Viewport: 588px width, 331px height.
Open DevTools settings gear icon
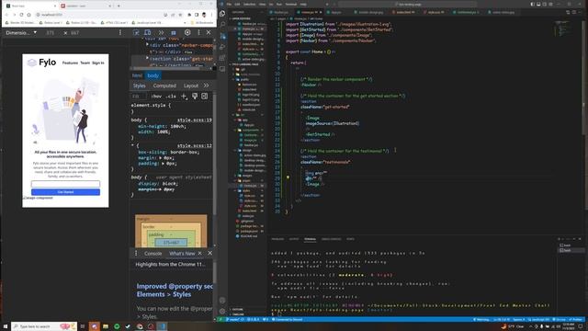187,33
